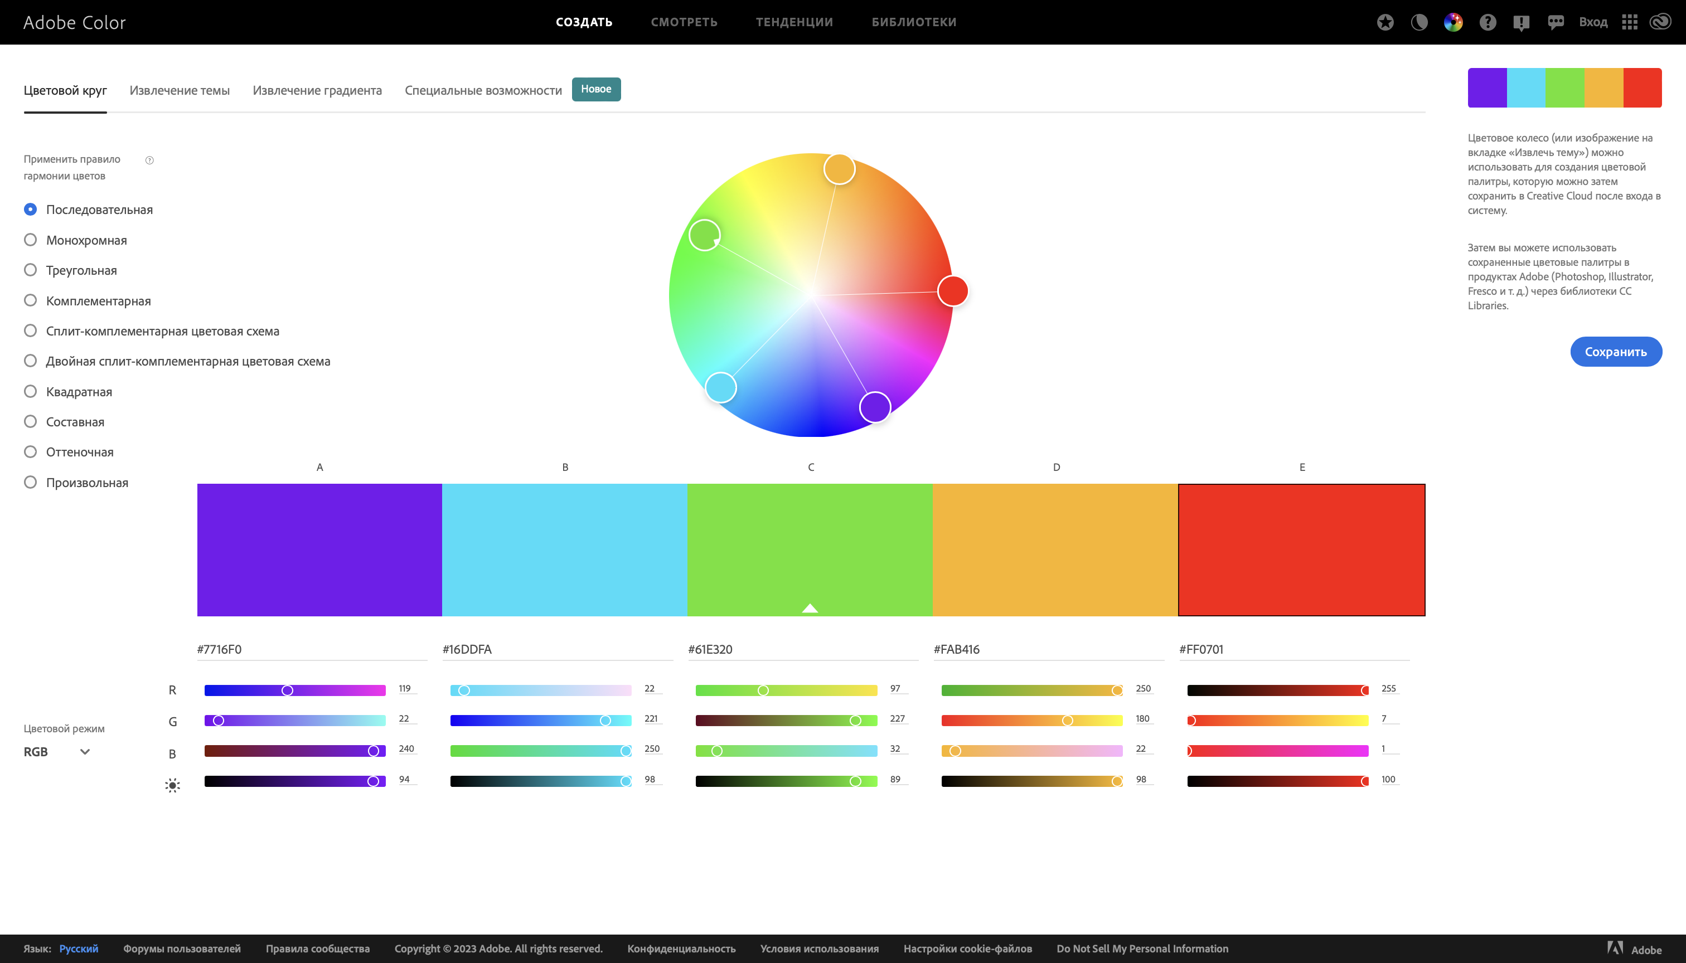Open Условия использования footer link
This screenshot has height=963, width=1686.
[819, 949]
